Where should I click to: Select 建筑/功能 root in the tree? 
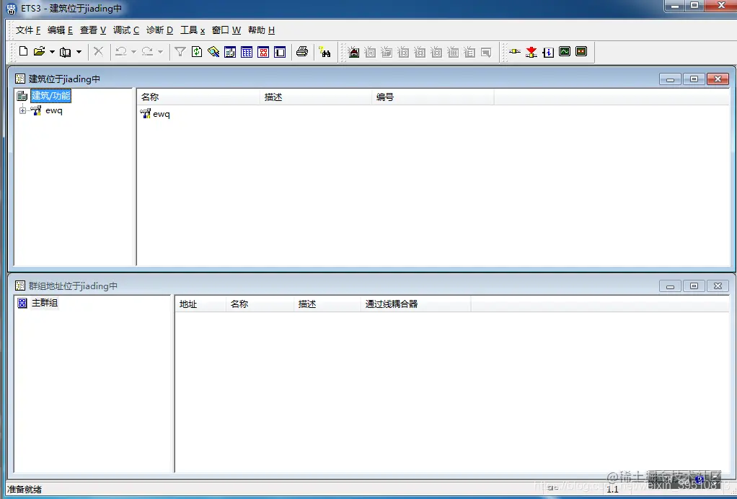pyautogui.click(x=50, y=96)
